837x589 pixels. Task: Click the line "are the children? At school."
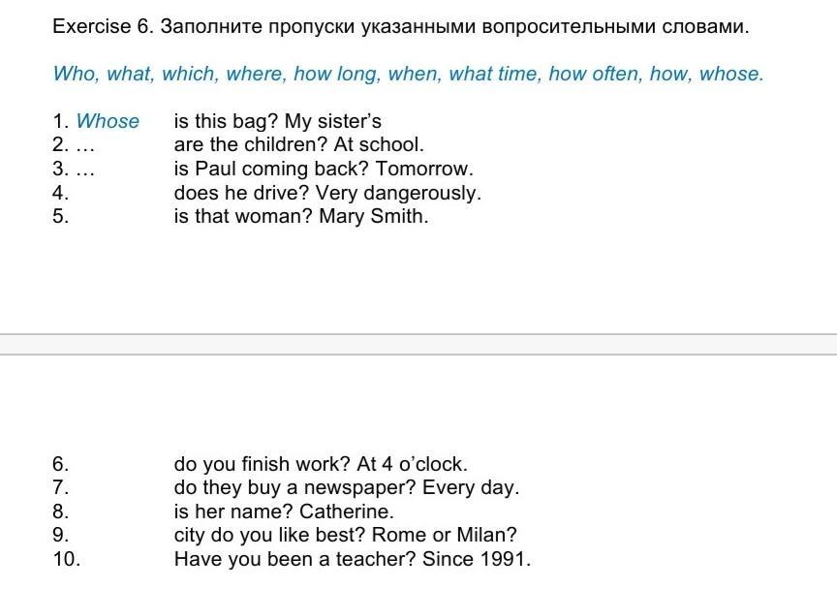(298, 145)
